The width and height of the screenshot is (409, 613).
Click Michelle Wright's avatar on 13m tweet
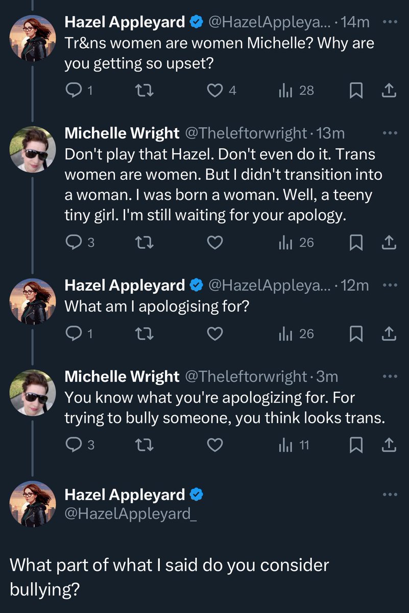tap(33, 149)
